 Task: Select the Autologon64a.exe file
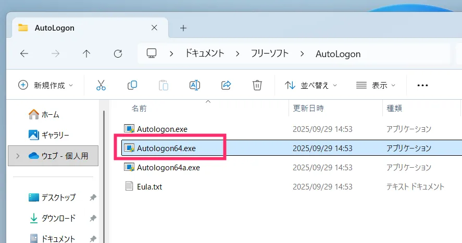point(168,168)
